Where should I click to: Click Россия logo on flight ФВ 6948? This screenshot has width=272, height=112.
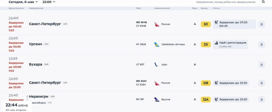[x=157, y=24]
